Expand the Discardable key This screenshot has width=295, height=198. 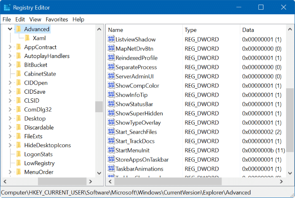tap(10, 127)
